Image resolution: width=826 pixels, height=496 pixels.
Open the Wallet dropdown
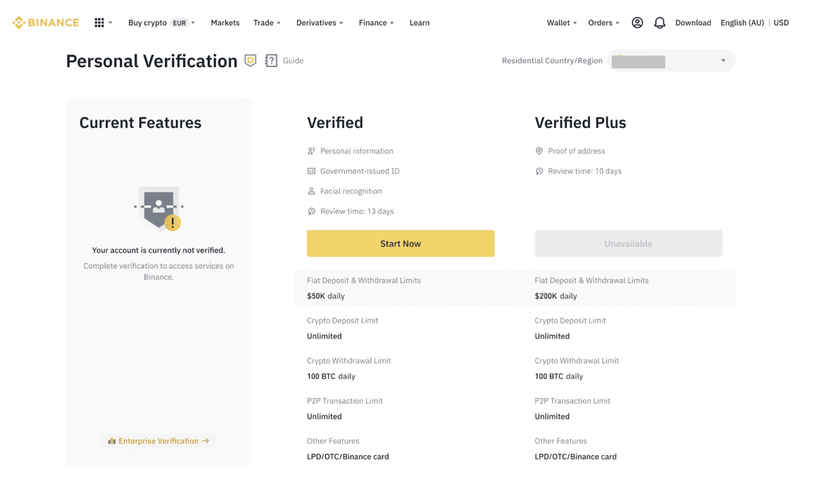pos(561,22)
